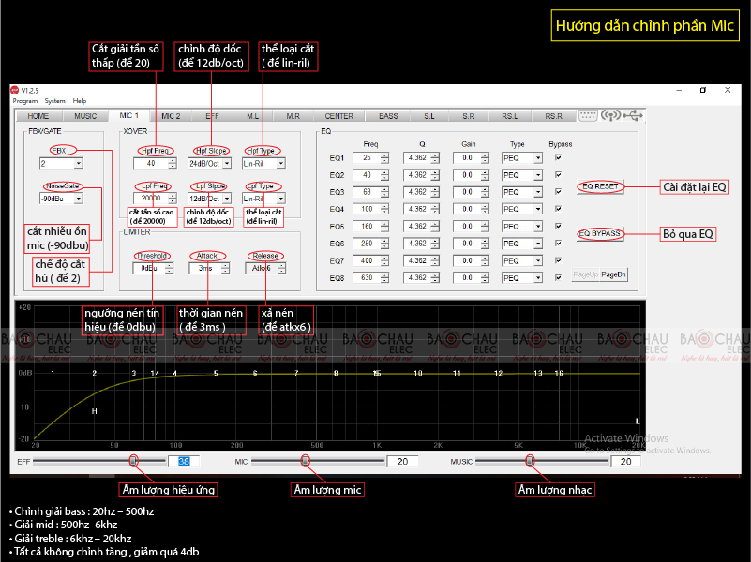The height and width of the screenshot is (562, 751).
Task: Switch to the EFF tab
Action: tap(212, 116)
